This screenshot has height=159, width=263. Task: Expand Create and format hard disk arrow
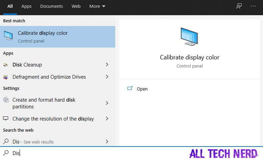pyautogui.click(x=107, y=103)
